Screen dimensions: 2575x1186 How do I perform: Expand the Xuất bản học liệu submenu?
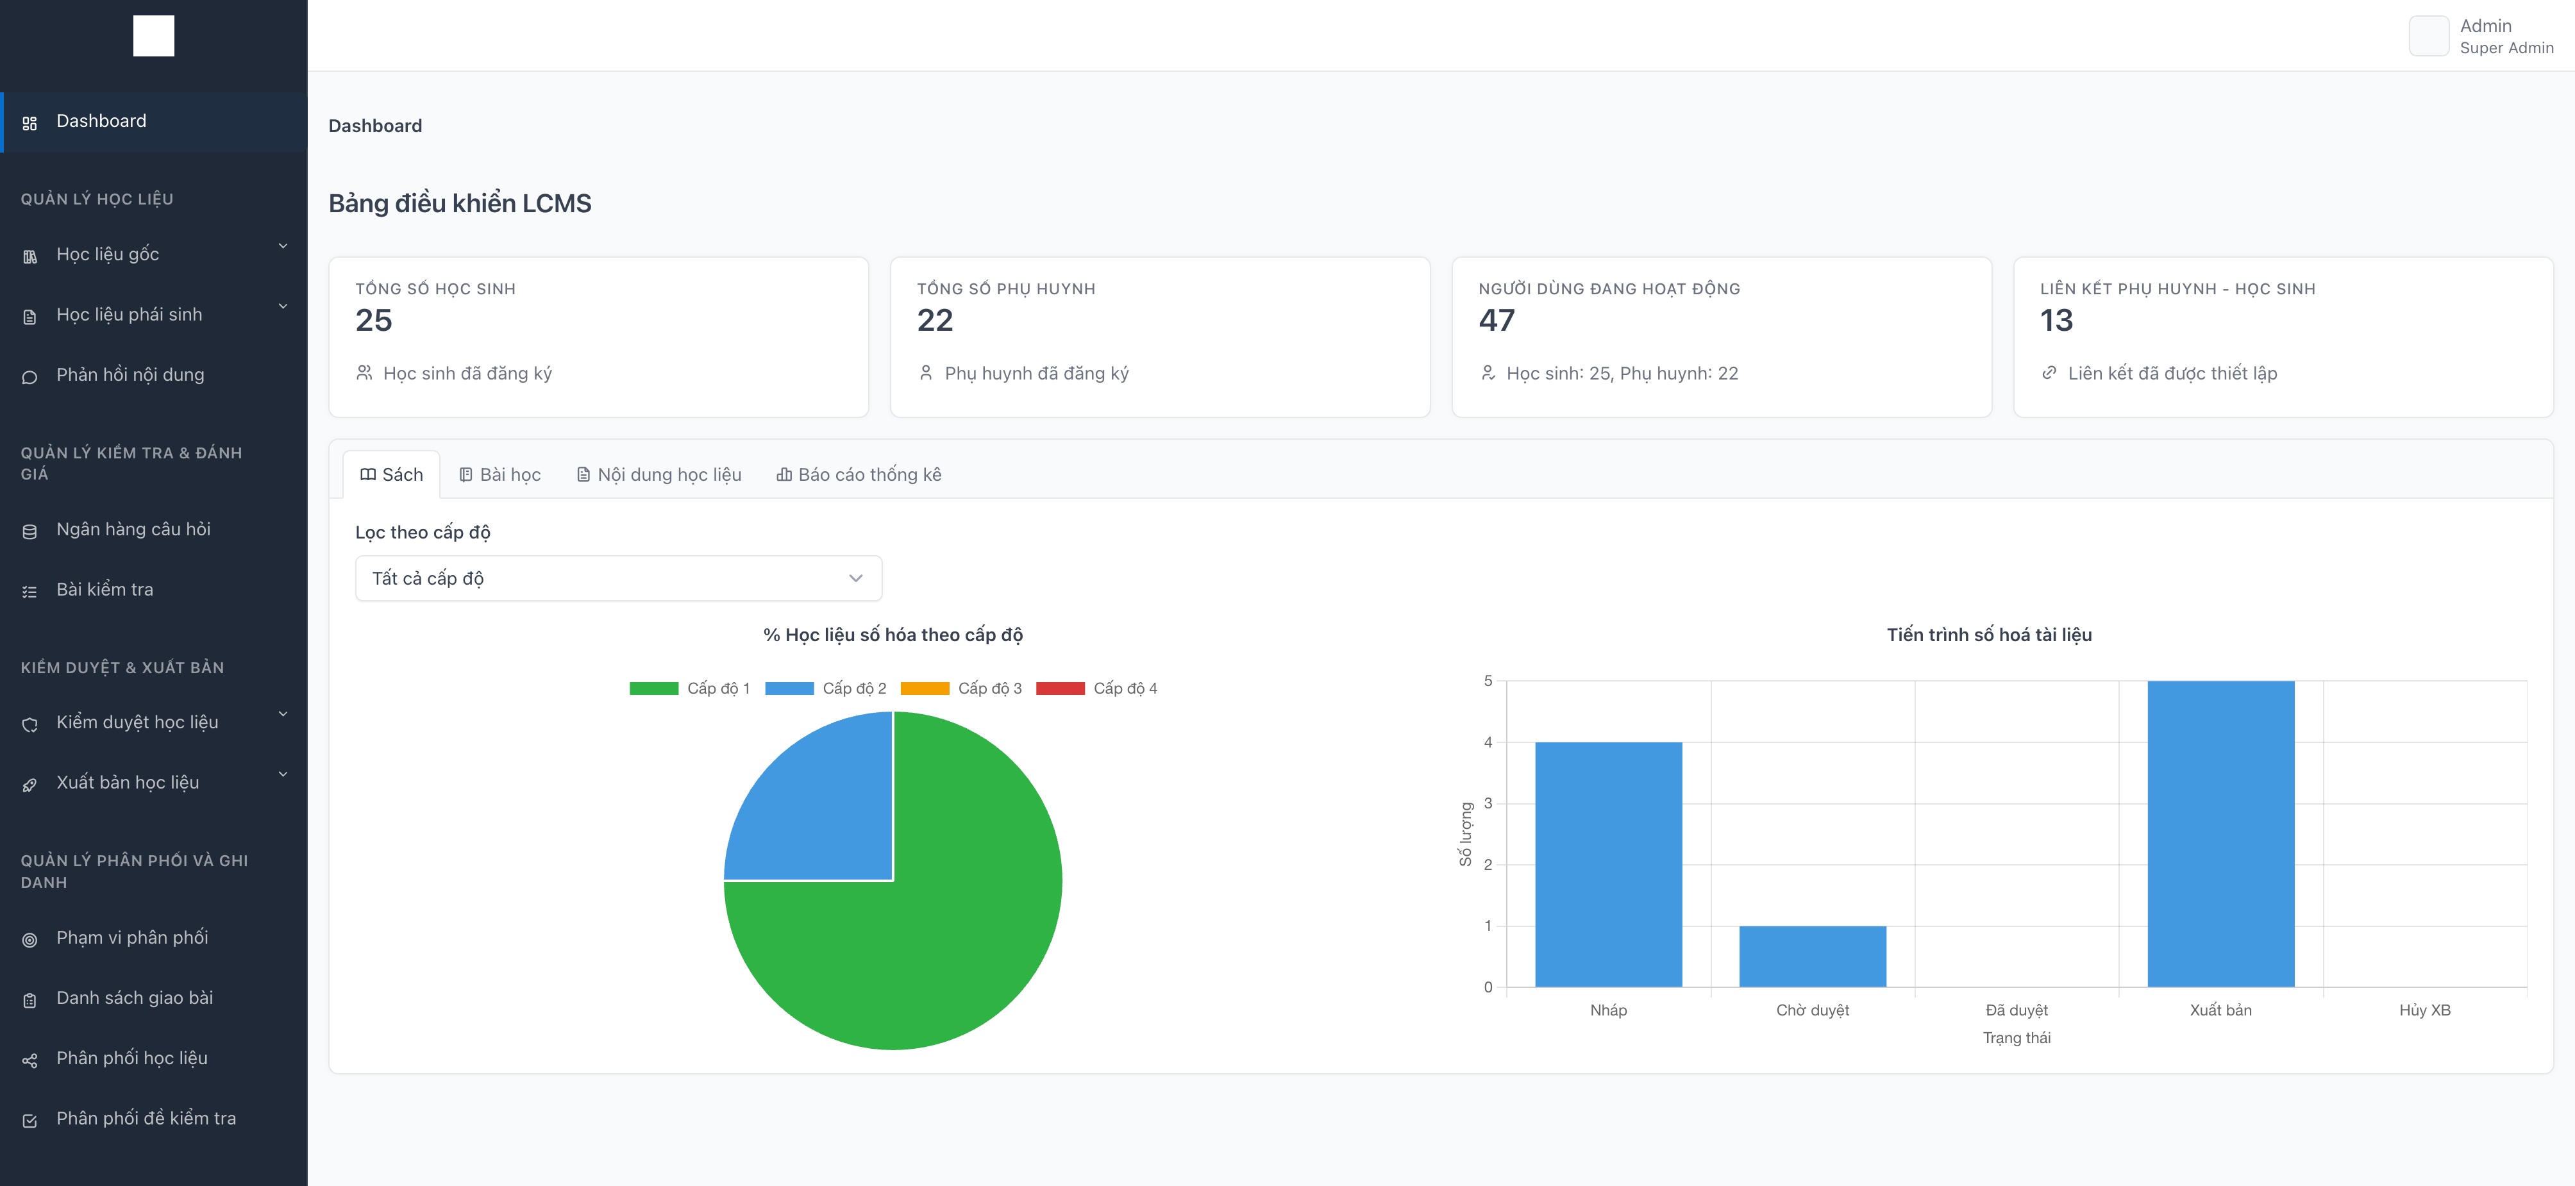[283, 773]
